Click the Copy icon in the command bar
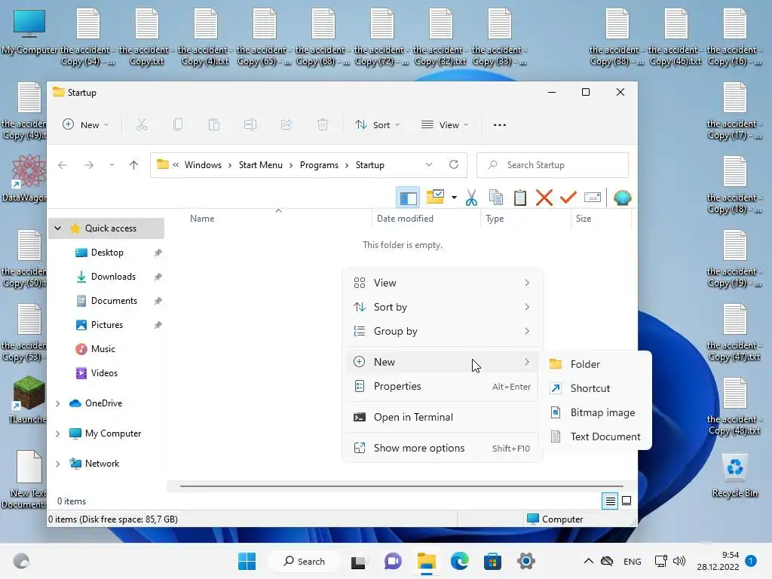Image resolution: width=772 pixels, height=579 pixels. tap(178, 125)
